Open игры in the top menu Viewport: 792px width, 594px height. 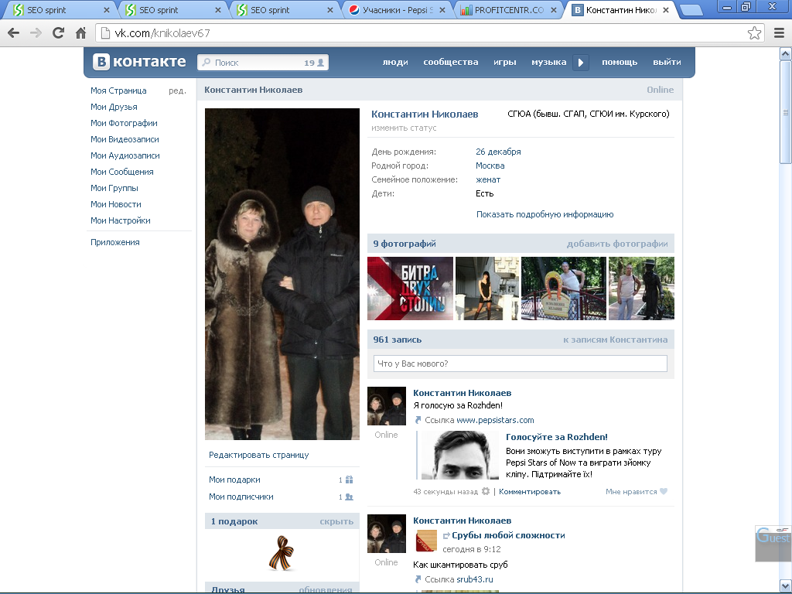coord(504,62)
